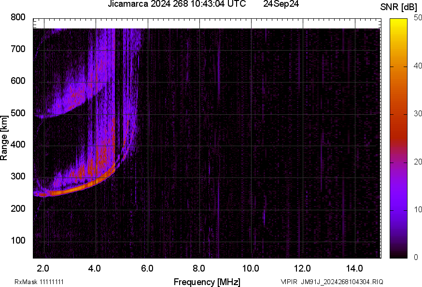Click the range tick label '400'
The width and height of the screenshot is (422, 287).
coord(18,145)
